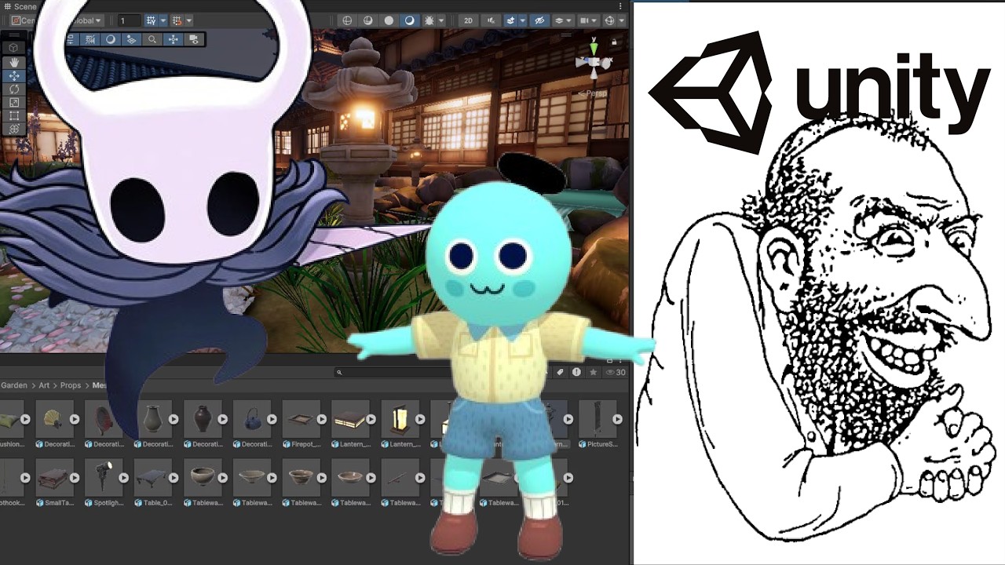Select the Move tool
This screenshot has height=565, width=1005.
(x=14, y=76)
